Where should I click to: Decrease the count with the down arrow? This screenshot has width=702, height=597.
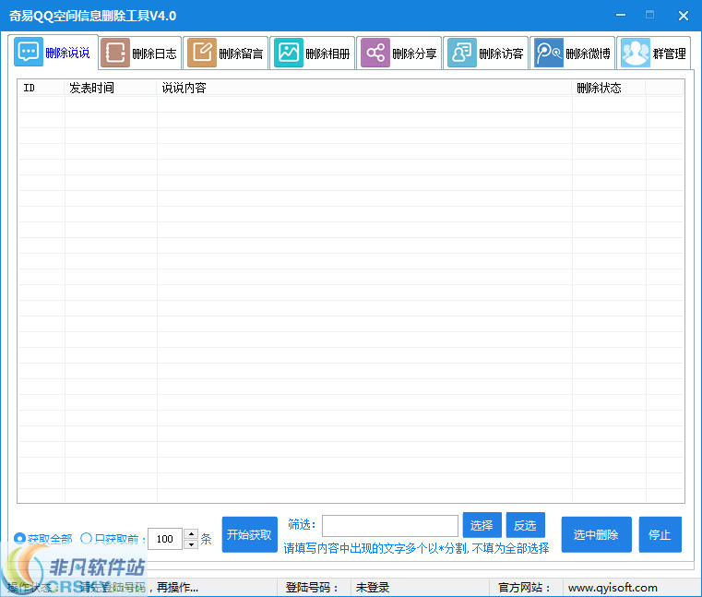coord(191,544)
